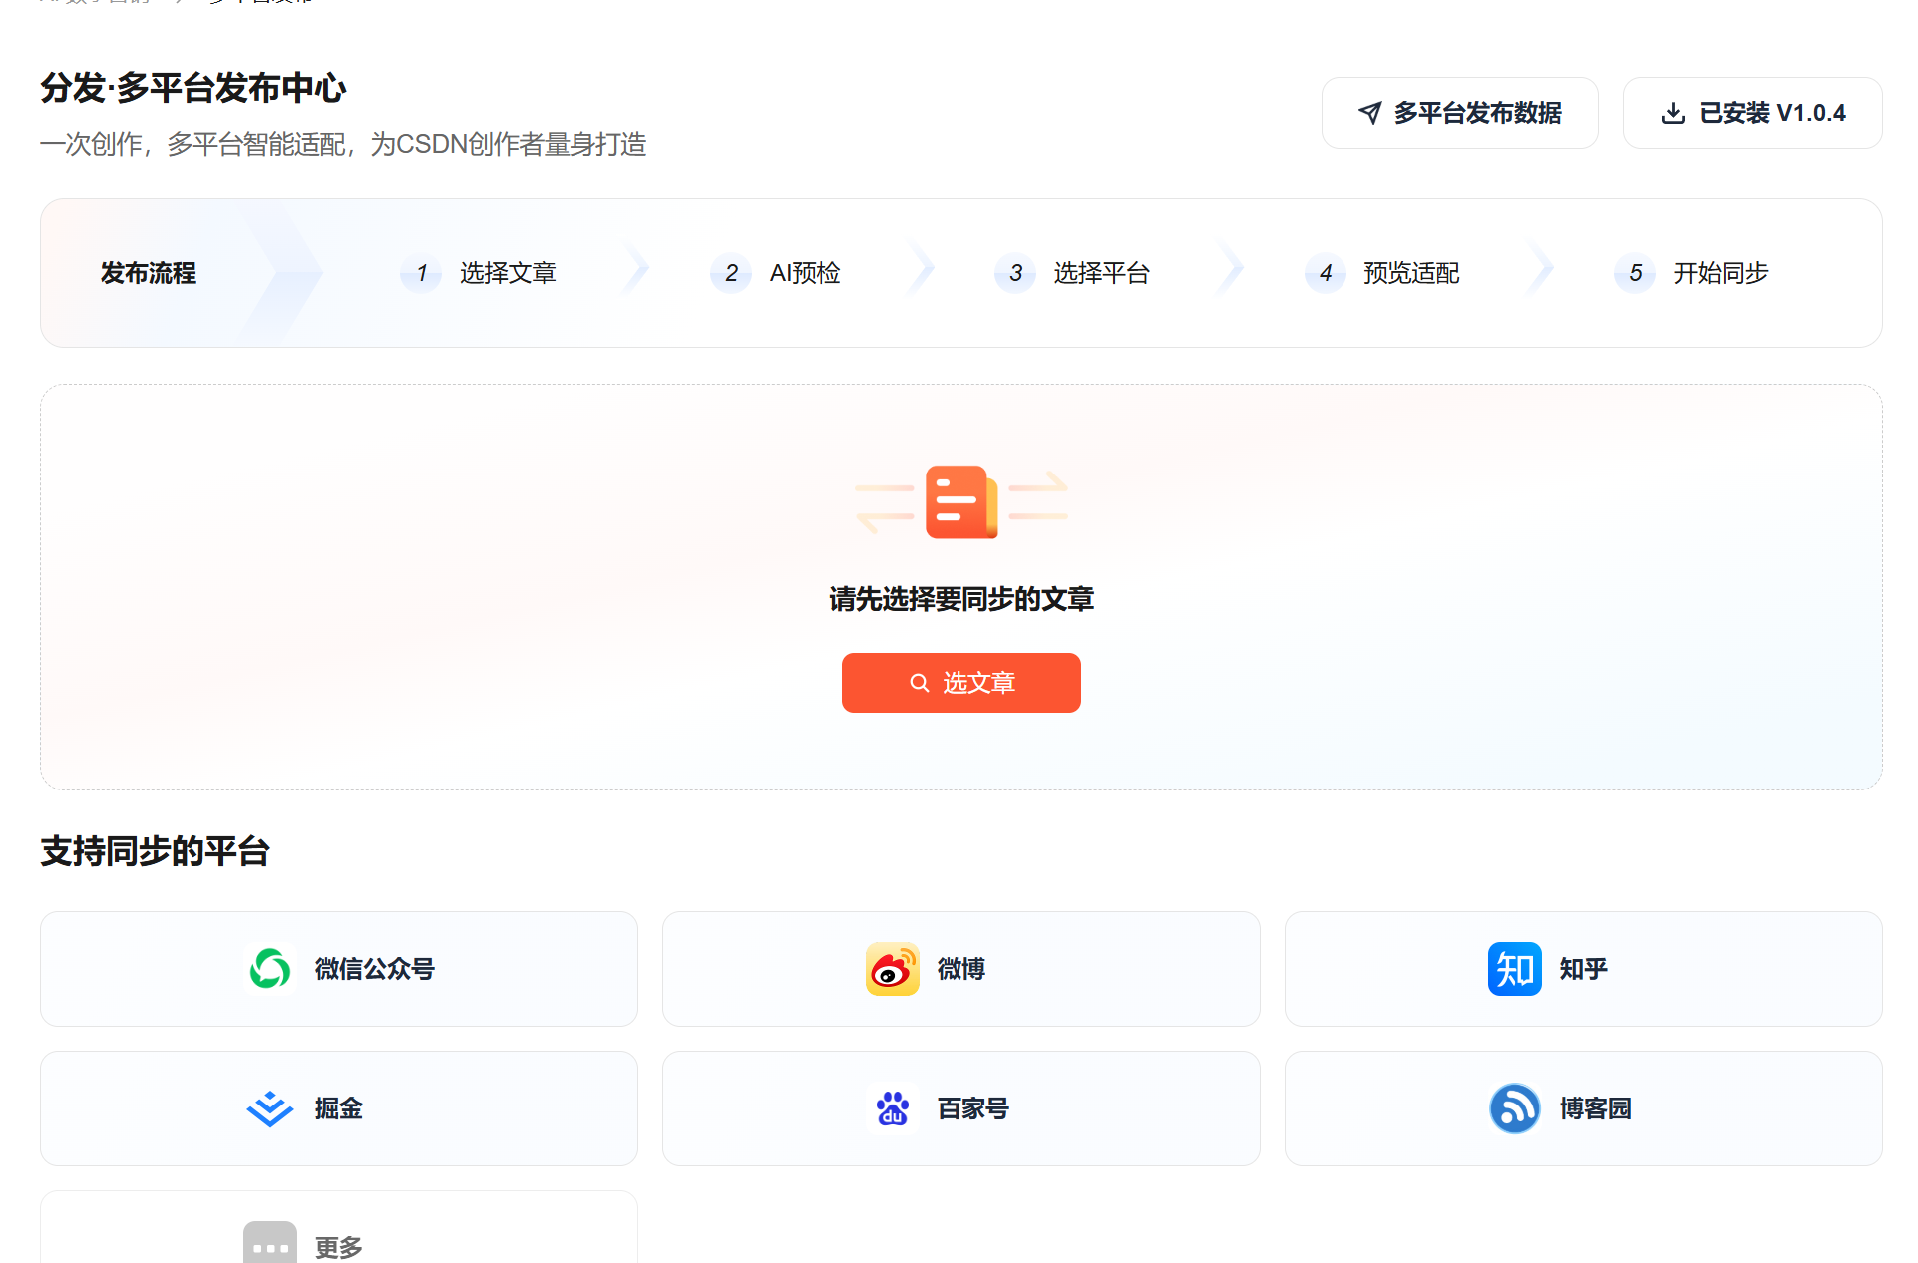Click the step number 4 circle
This screenshot has height=1263, width=1918.
point(1326,273)
